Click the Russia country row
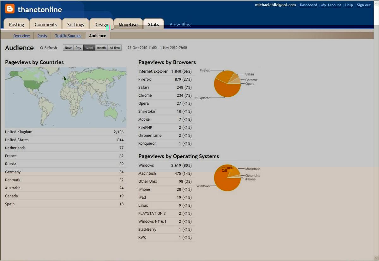379x261 pixels. point(66,164)
